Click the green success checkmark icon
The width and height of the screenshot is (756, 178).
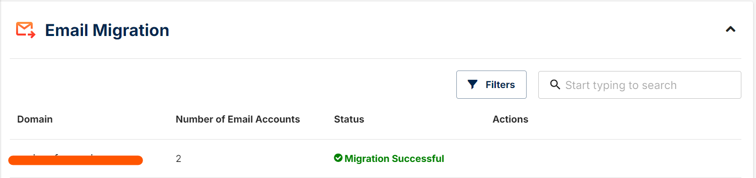(x=338, y=158)
